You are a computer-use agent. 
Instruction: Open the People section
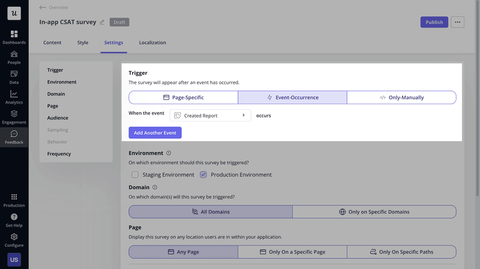click(14, 58)
